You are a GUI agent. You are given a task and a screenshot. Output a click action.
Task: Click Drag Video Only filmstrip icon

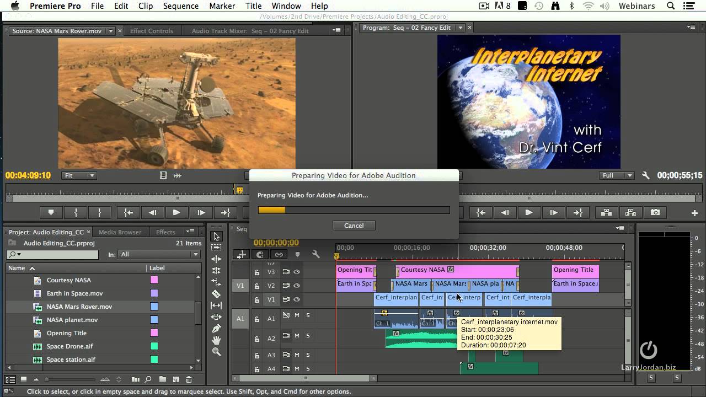point(163,175)
